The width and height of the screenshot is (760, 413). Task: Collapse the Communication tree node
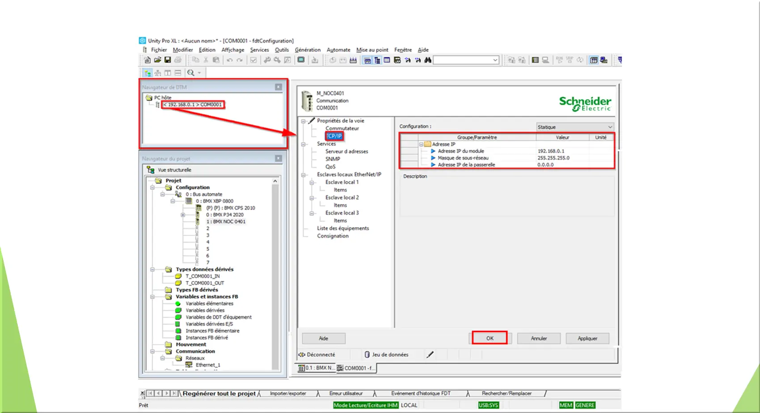coord(152,352)
